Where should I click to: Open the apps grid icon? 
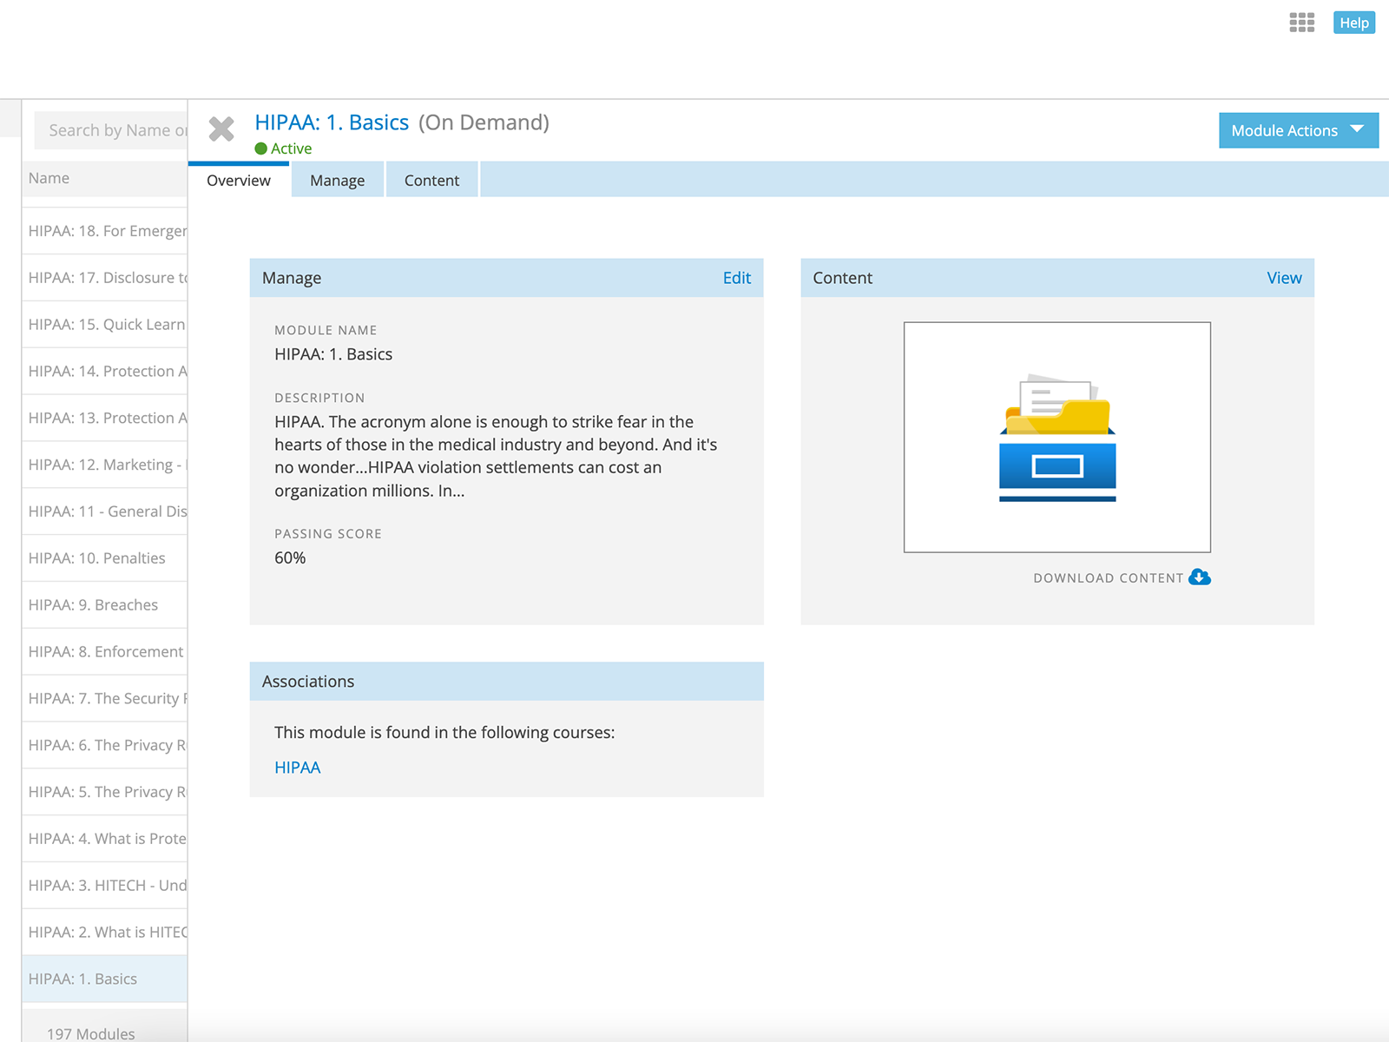(1301, 23)
